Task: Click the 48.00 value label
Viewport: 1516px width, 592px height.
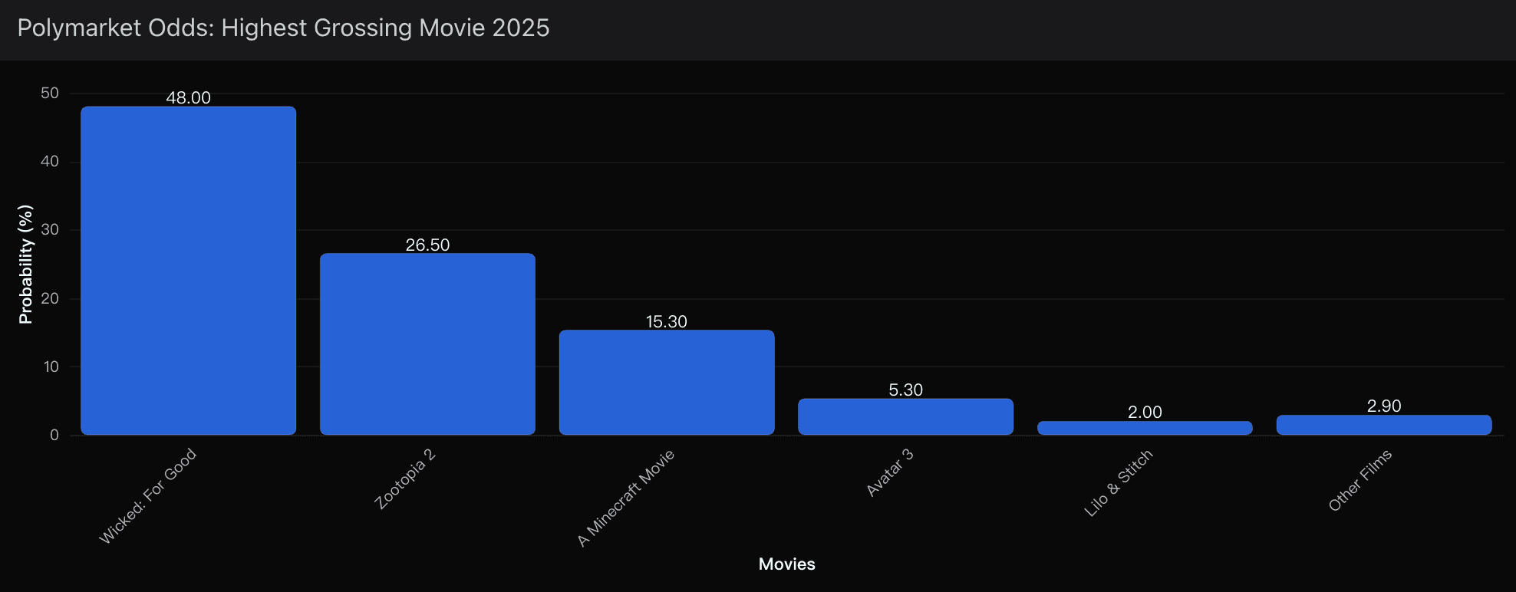Action: coord(188,97)
